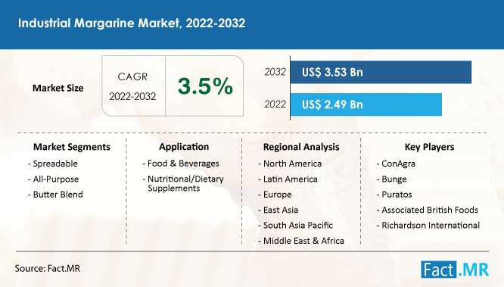The height and width of the screenshot is (287, 504).
Task: Select South Asia Pacific region
Action: (295, 225)
